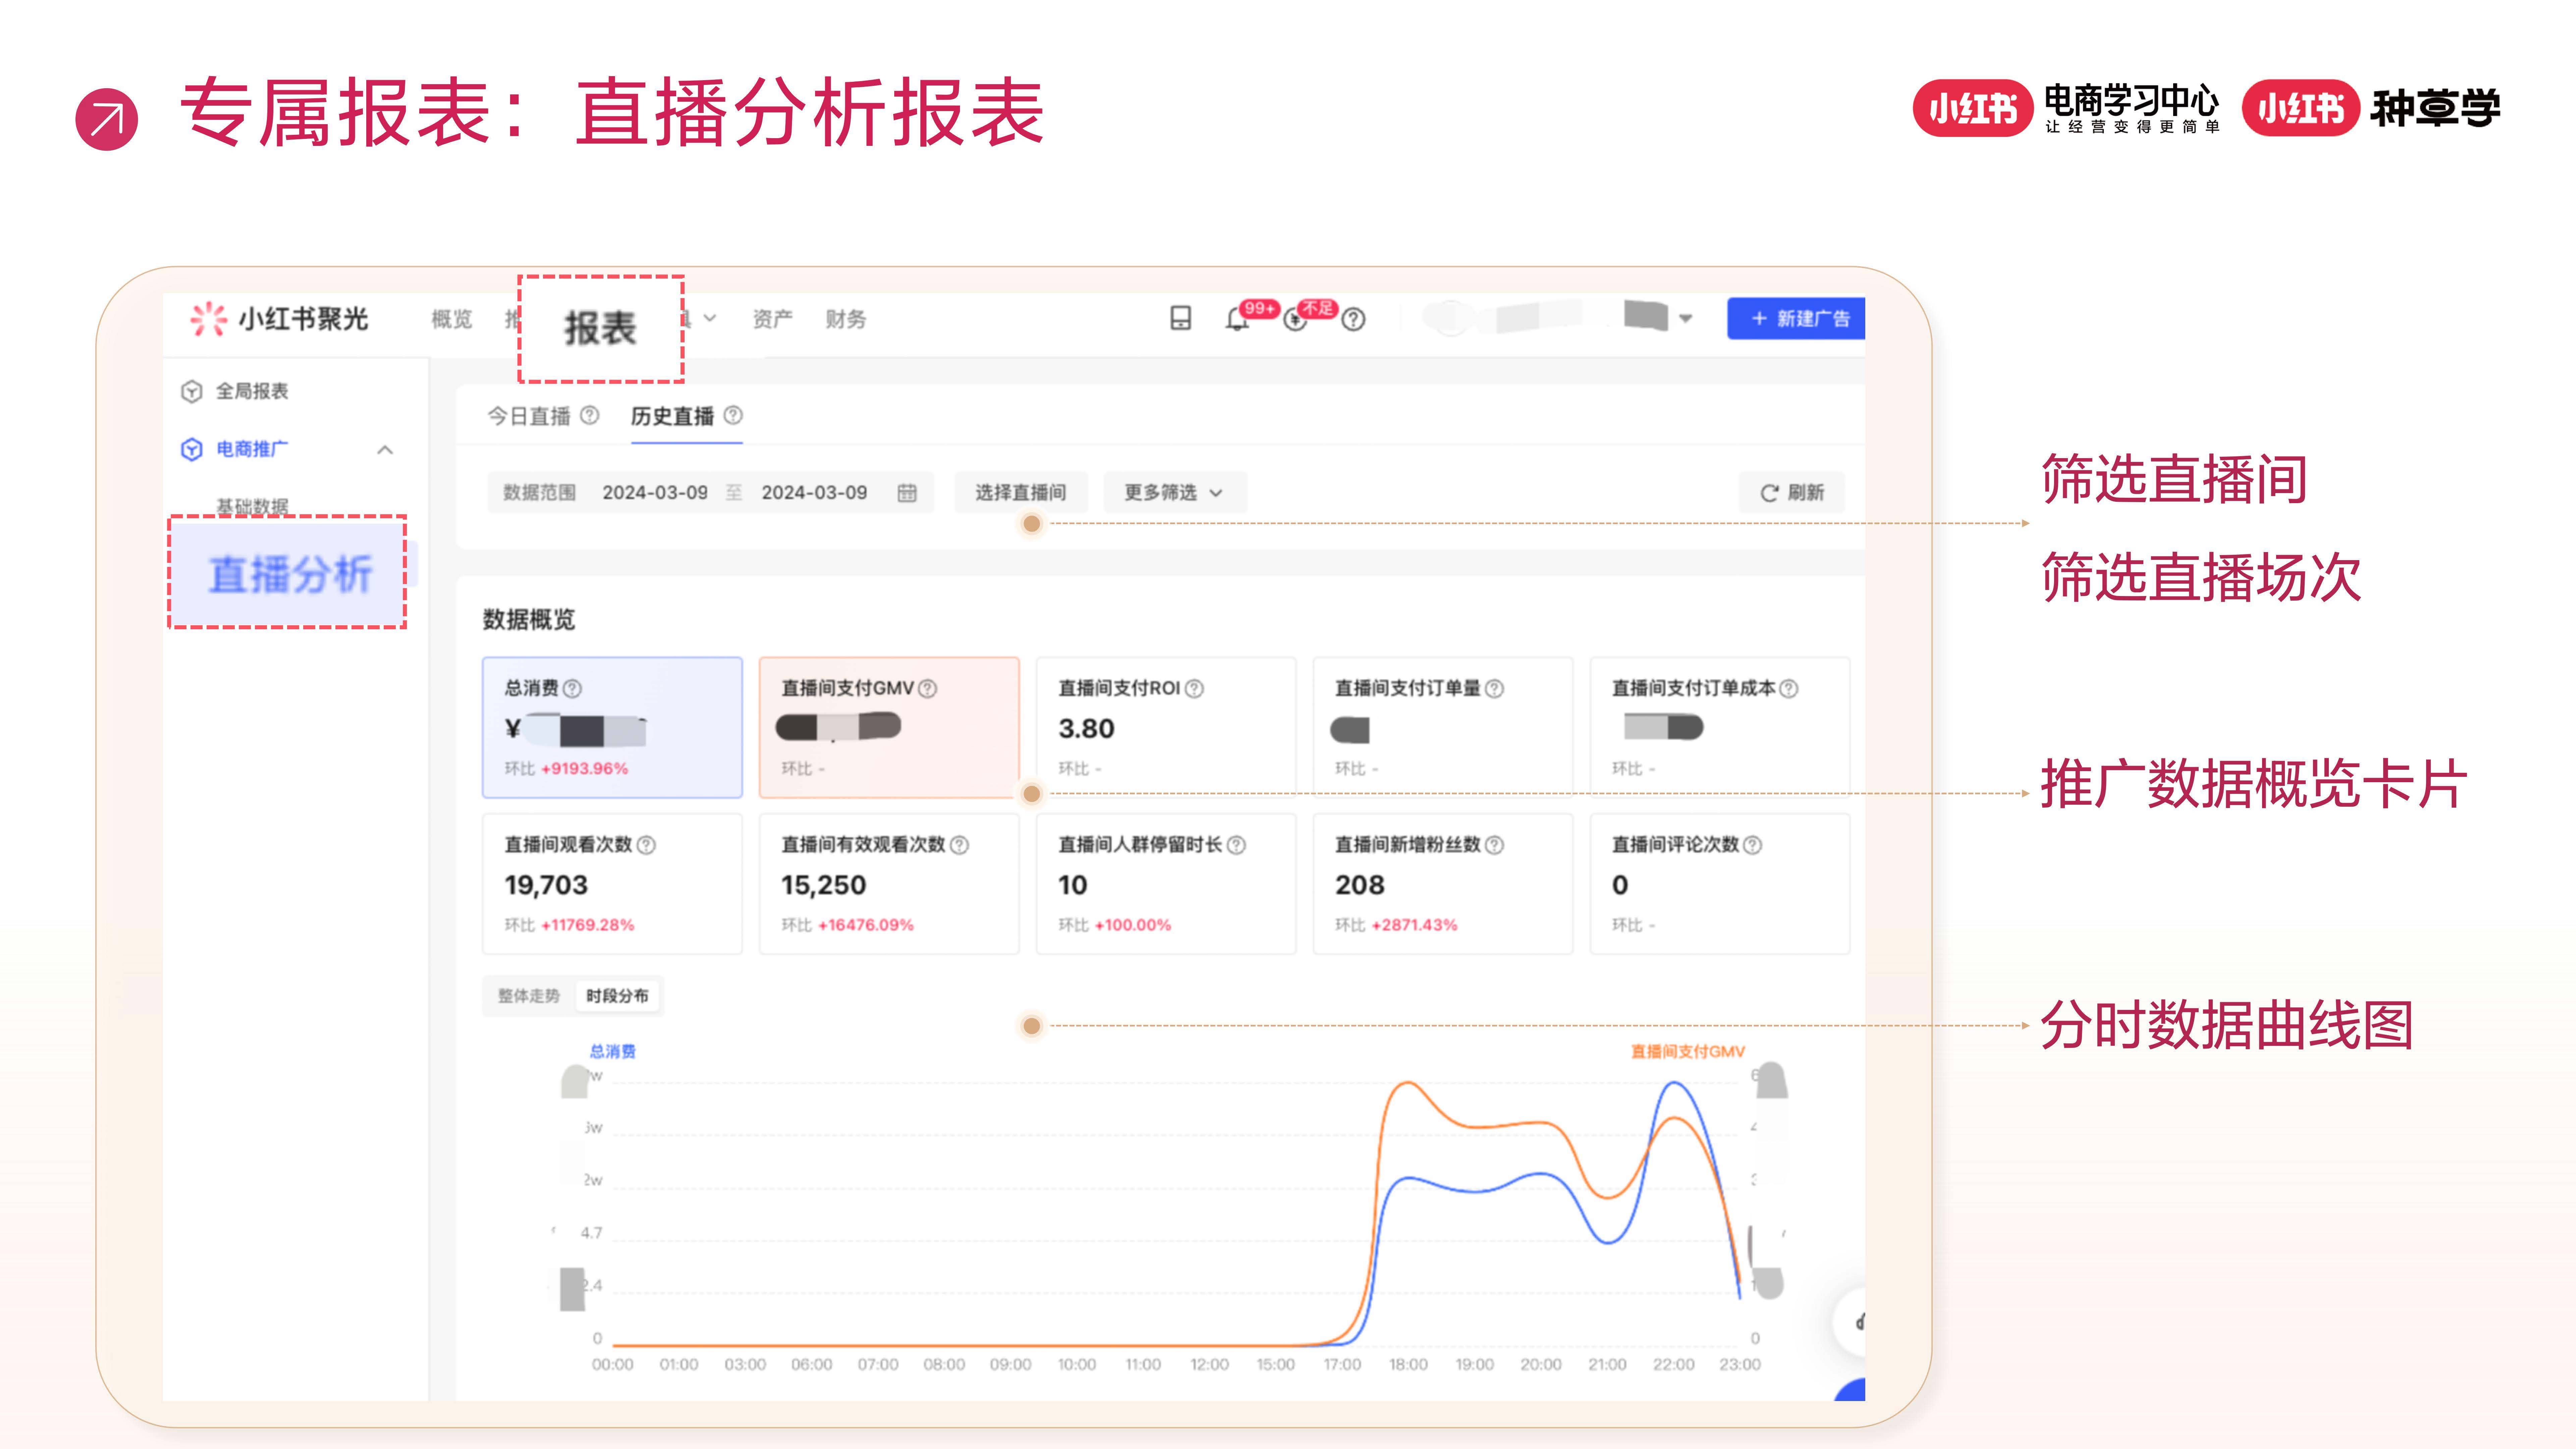This screenshot has height=1449, width=2576.
Task: Click the help icon beside 历史直播
Action: [x=733, y=415]
